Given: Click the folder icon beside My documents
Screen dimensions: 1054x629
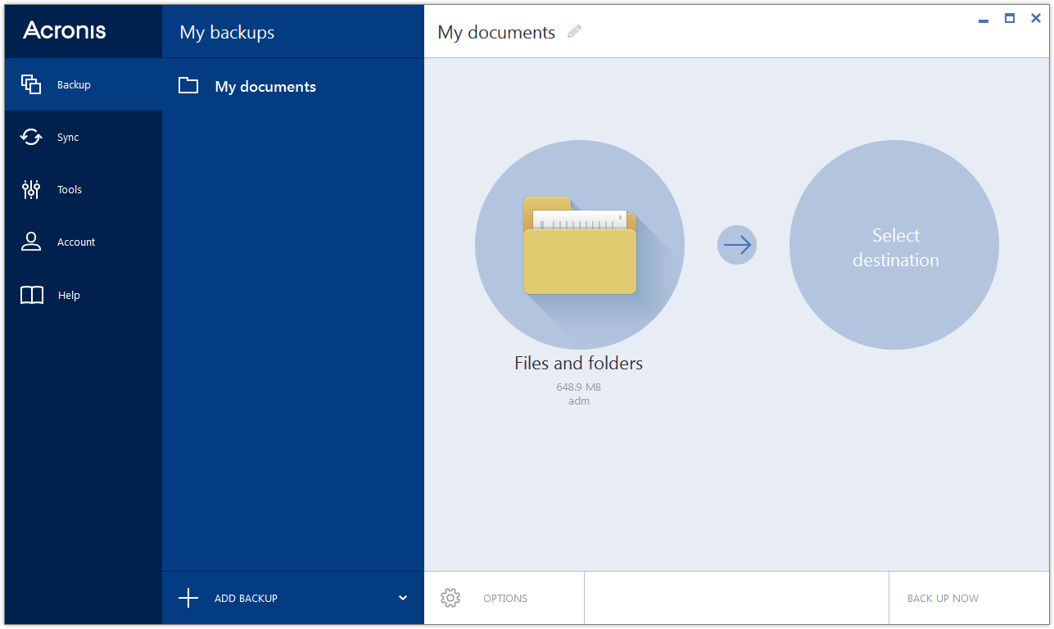Looking at the screenshot, I should tap(188, 85).
